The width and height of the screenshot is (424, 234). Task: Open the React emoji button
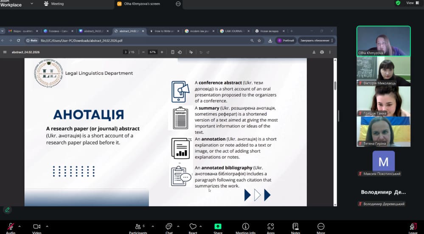coord(193,227)
